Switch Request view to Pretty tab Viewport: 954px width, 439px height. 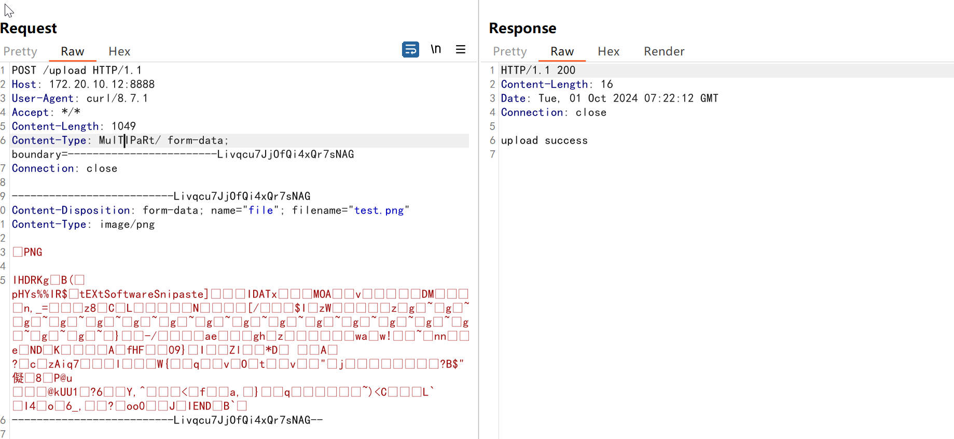click(x=20, y=51)
